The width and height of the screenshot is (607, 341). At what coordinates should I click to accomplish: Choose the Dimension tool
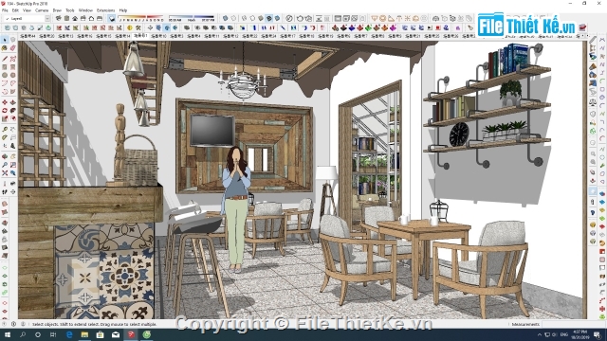click(12, 129)
